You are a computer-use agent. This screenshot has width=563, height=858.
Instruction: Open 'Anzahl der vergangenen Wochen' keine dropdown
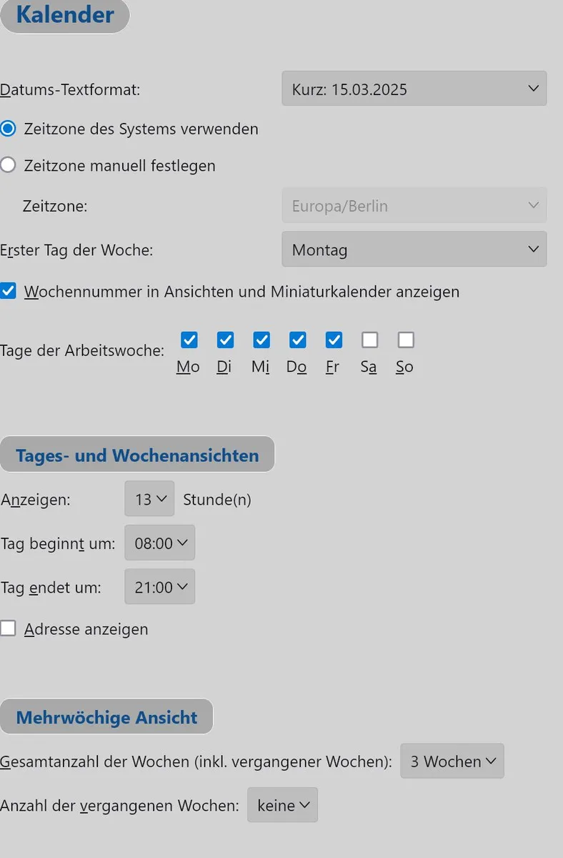283,805
